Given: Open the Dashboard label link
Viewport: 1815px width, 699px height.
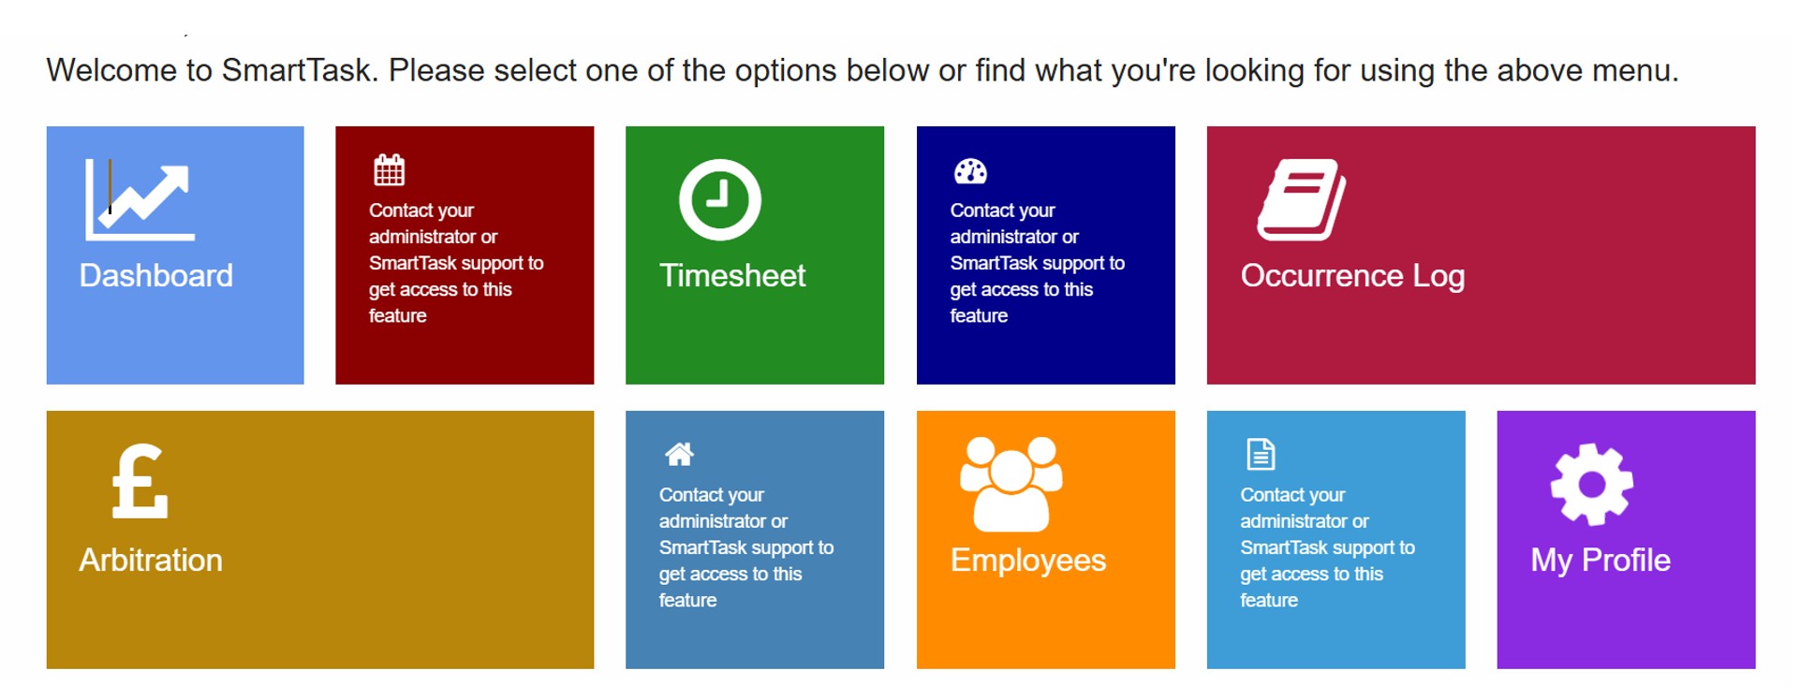Looking at the screenshot, I should click(x=156, y=276).
